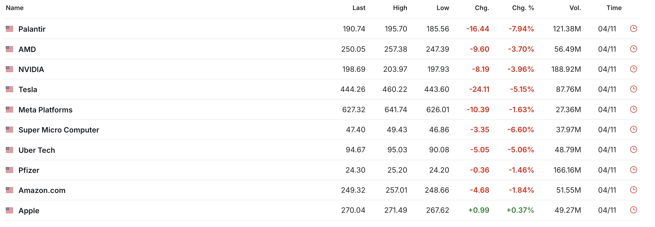The width and height of the screenshot is (655, 227).
Task: Open the Palantir stock link
Action: pos(32,29)
